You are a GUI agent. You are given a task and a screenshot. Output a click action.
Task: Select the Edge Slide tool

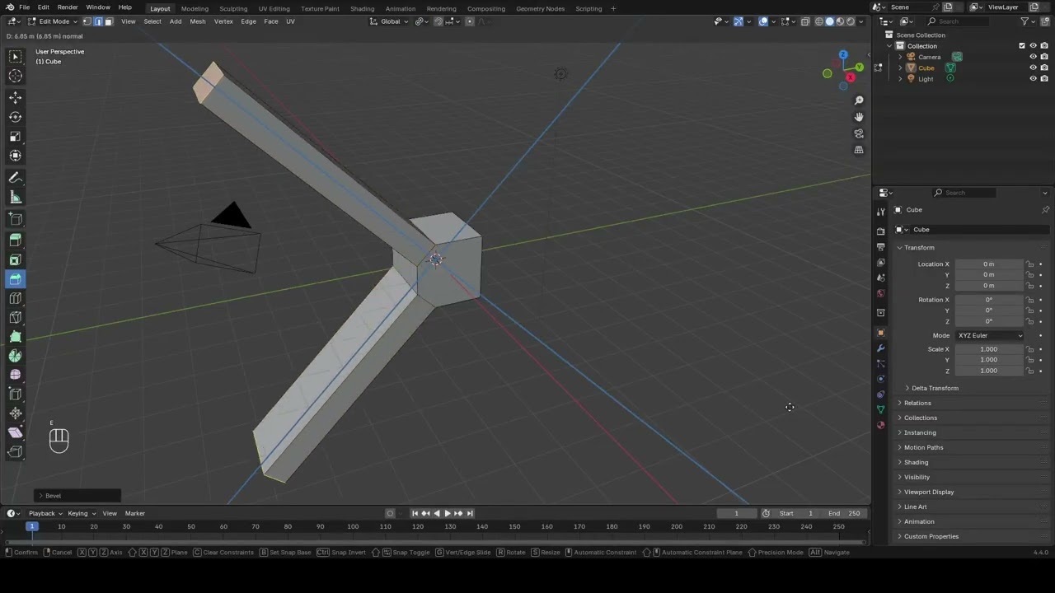click(15, 394)
